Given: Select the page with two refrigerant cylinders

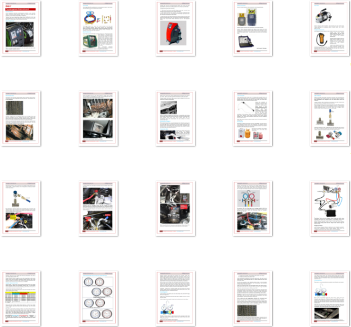Looking at the screenshot, I should coord(252,28).
